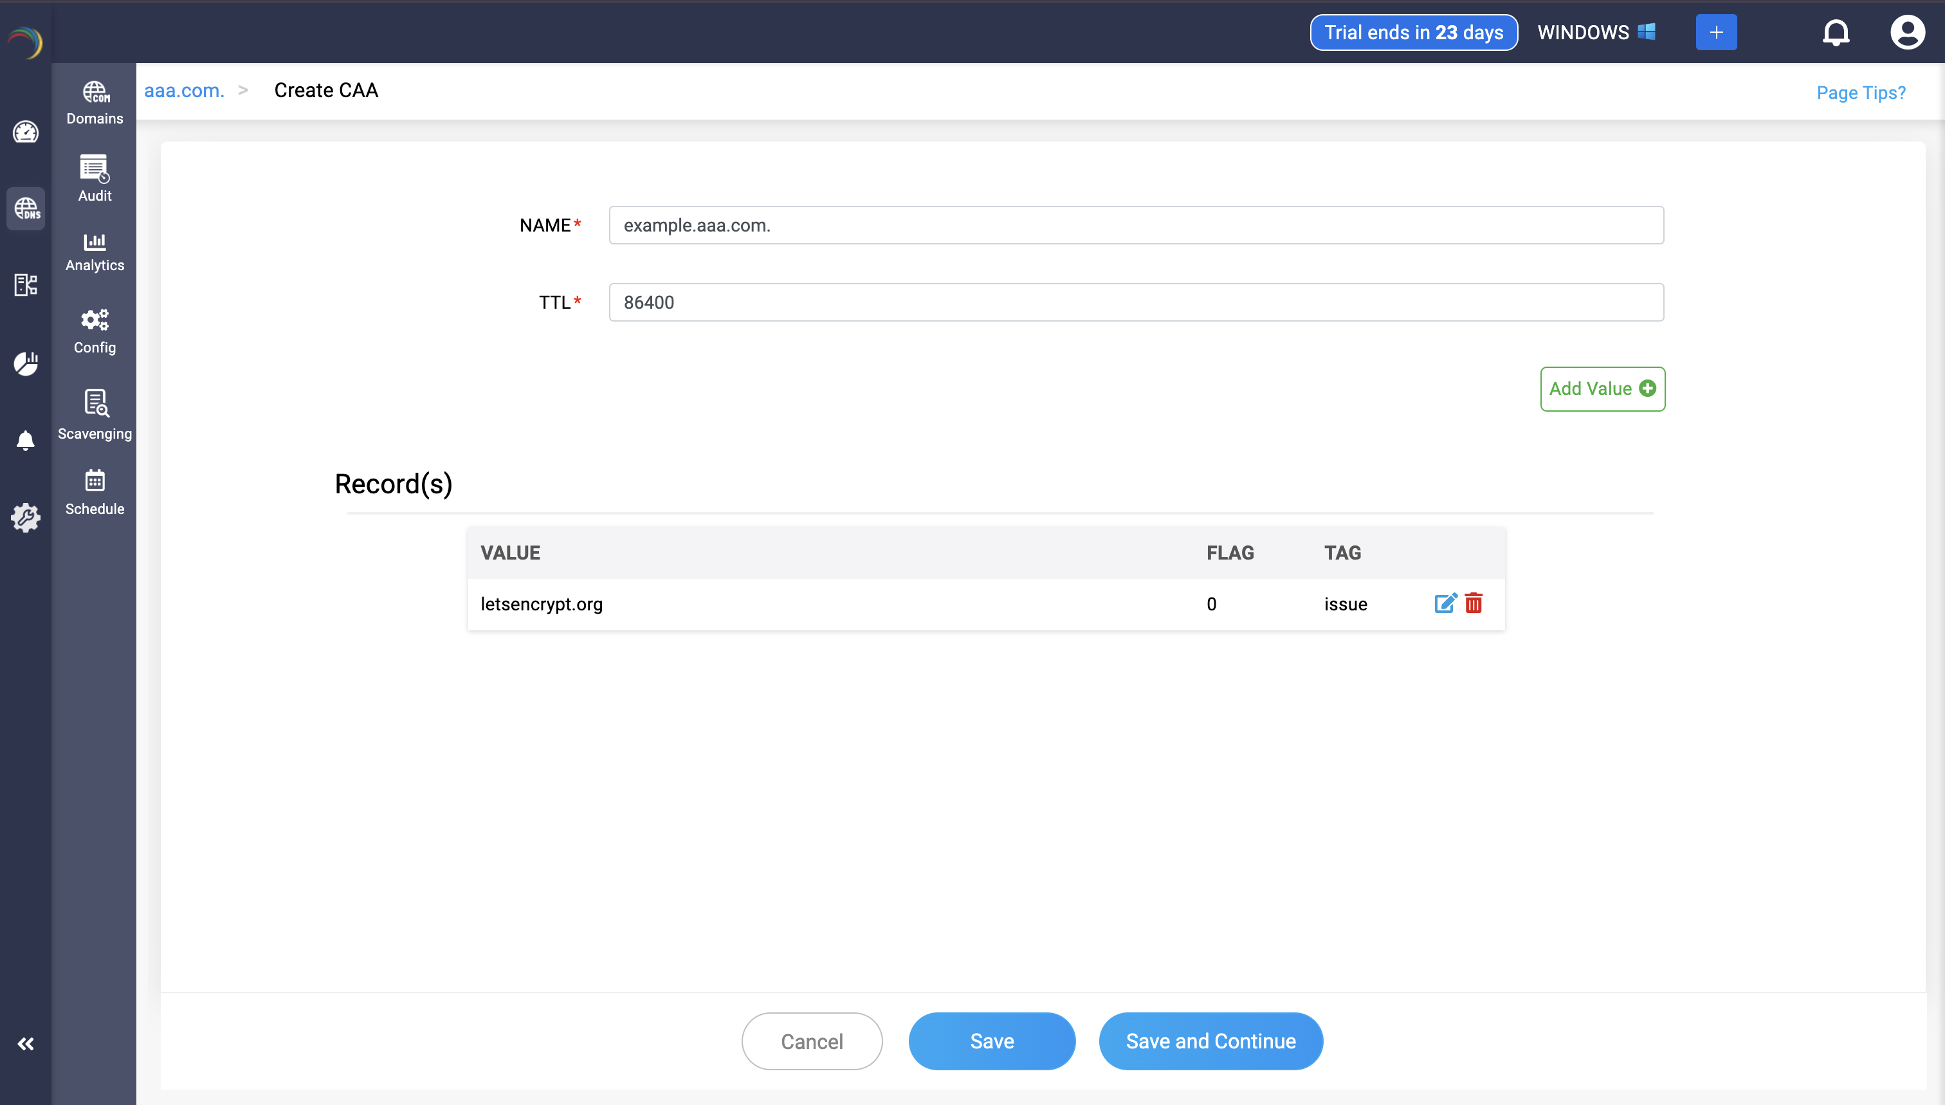Screen dimensions: 1945x1105
Task: Select the DNS globe icon in left rail
Action: tap(26, 208)
